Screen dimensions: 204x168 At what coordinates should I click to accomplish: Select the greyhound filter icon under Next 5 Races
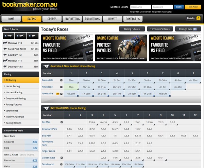[33, 36]
